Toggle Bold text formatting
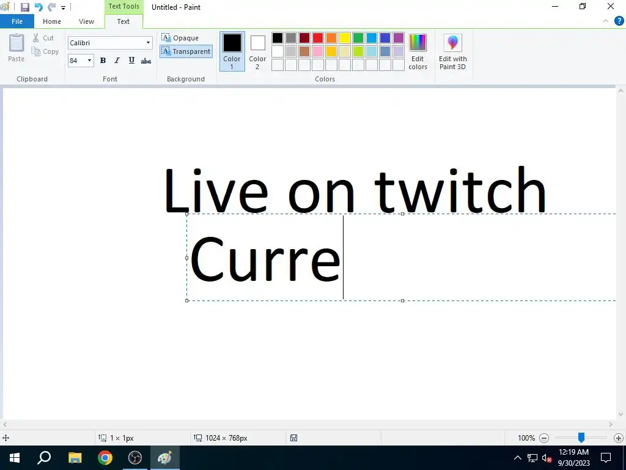 click(103, 61)
